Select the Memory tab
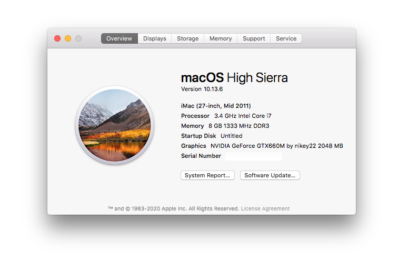Screen dimensions: 408x261 [x=221, y=38]
